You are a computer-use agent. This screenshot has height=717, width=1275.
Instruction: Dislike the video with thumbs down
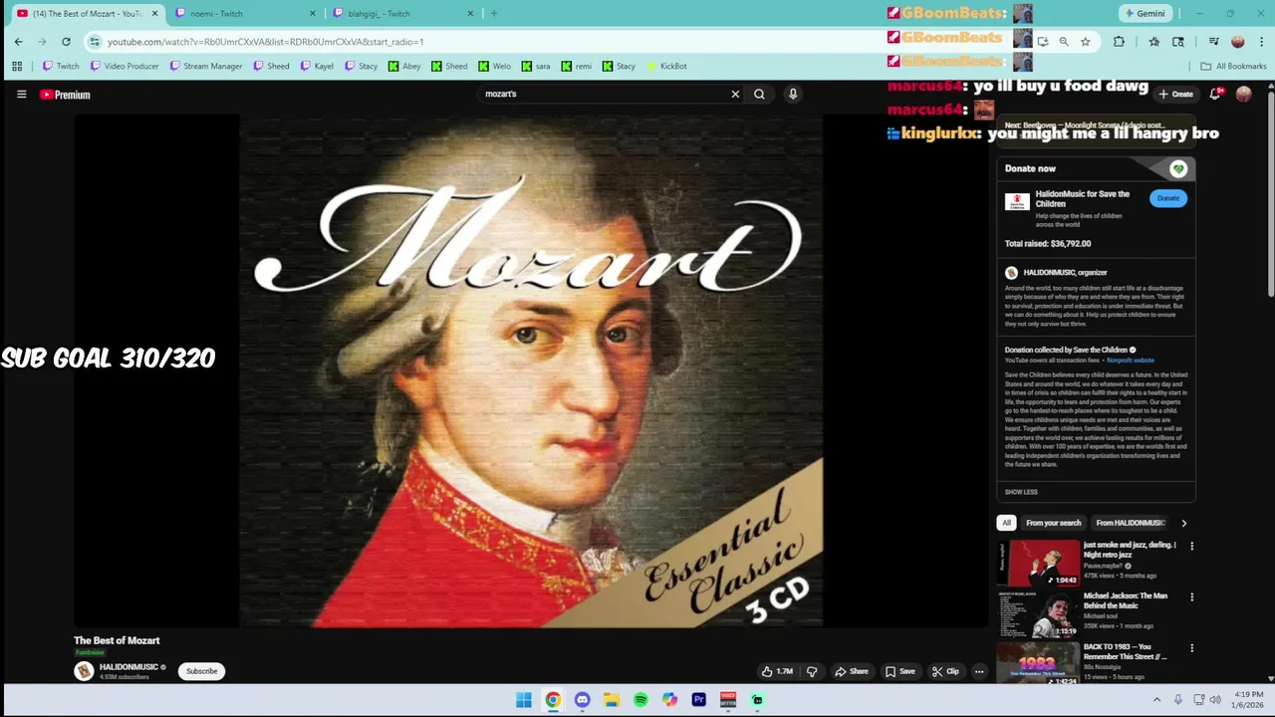(x=812, y=671)
